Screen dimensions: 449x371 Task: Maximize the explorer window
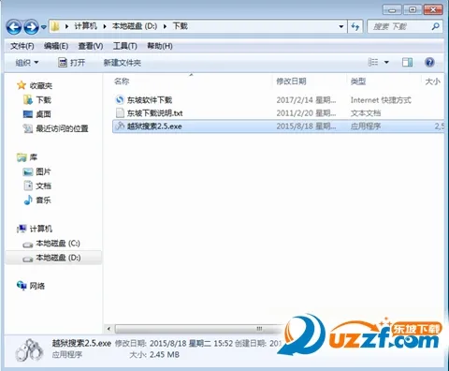[x=413, y=10]
